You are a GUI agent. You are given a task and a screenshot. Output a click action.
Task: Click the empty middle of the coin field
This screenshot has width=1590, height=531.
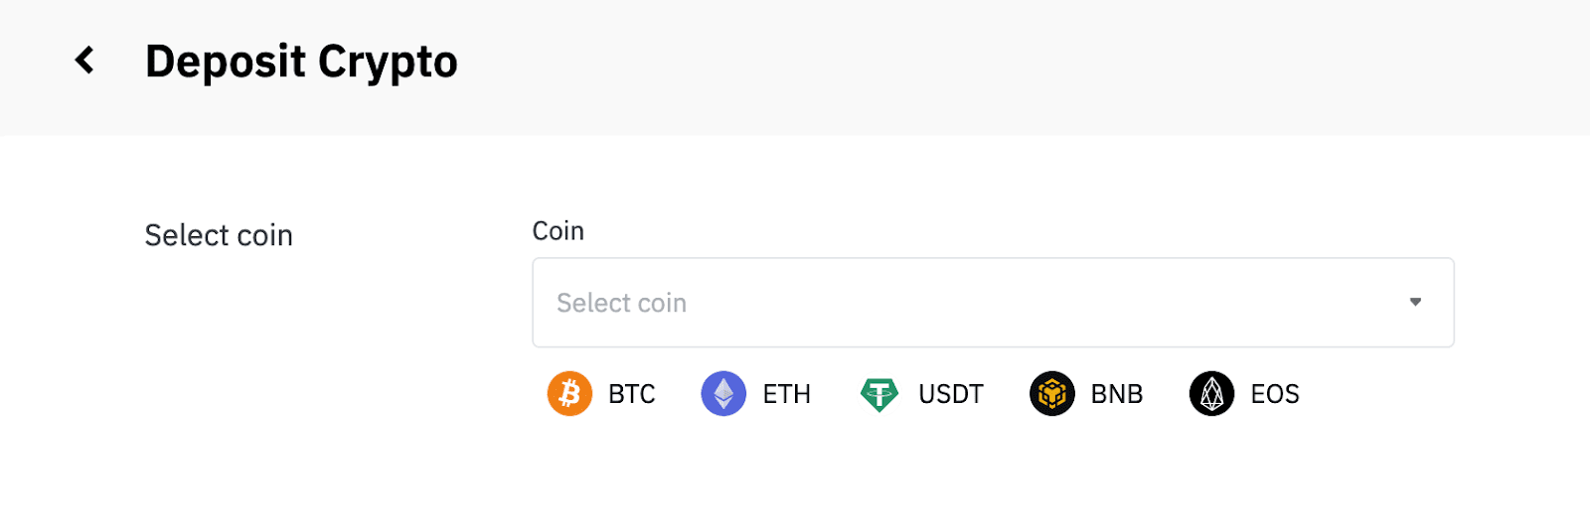[x=994, y=303]
